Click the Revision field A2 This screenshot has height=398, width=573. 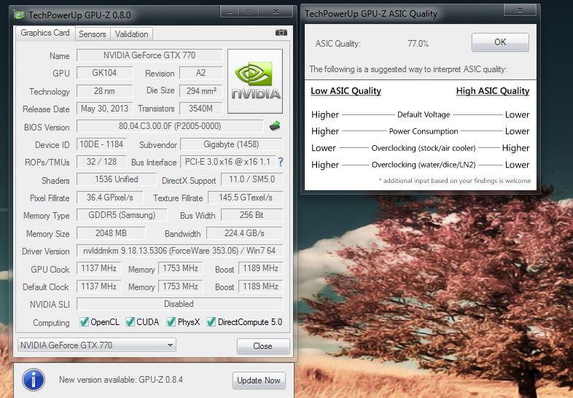point(200,73)
